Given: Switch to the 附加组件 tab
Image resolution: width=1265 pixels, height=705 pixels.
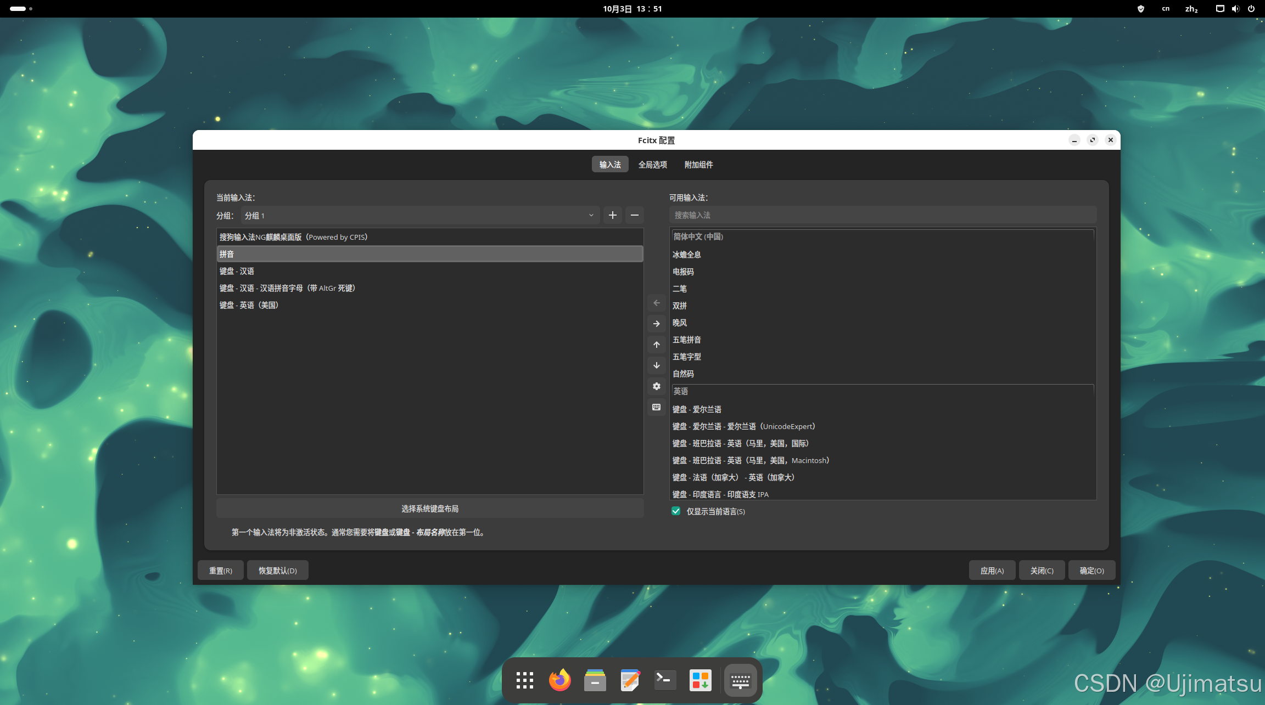Looking at the screenshot, I should (698, 165).
